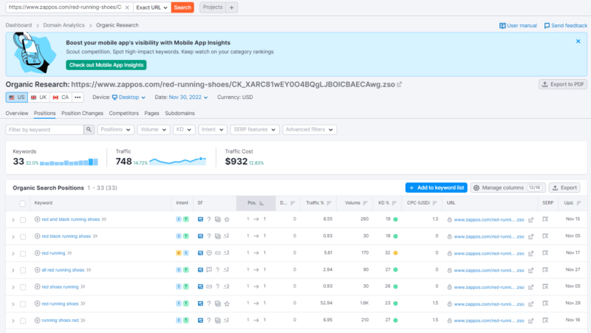
Task: Open external URL icon in red shoes running row
Action: (x=530, y=287)
